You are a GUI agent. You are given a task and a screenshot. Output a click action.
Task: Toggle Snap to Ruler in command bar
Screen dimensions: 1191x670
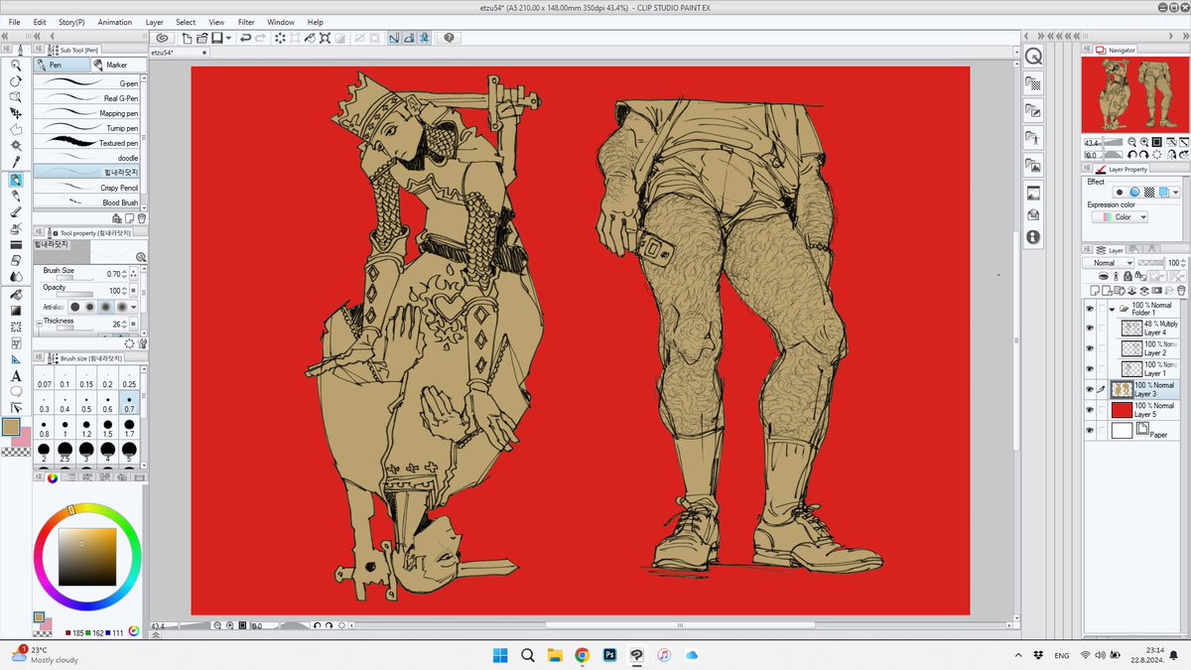[394, 38]
